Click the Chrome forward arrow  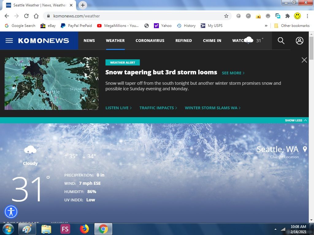pos(17,16)
